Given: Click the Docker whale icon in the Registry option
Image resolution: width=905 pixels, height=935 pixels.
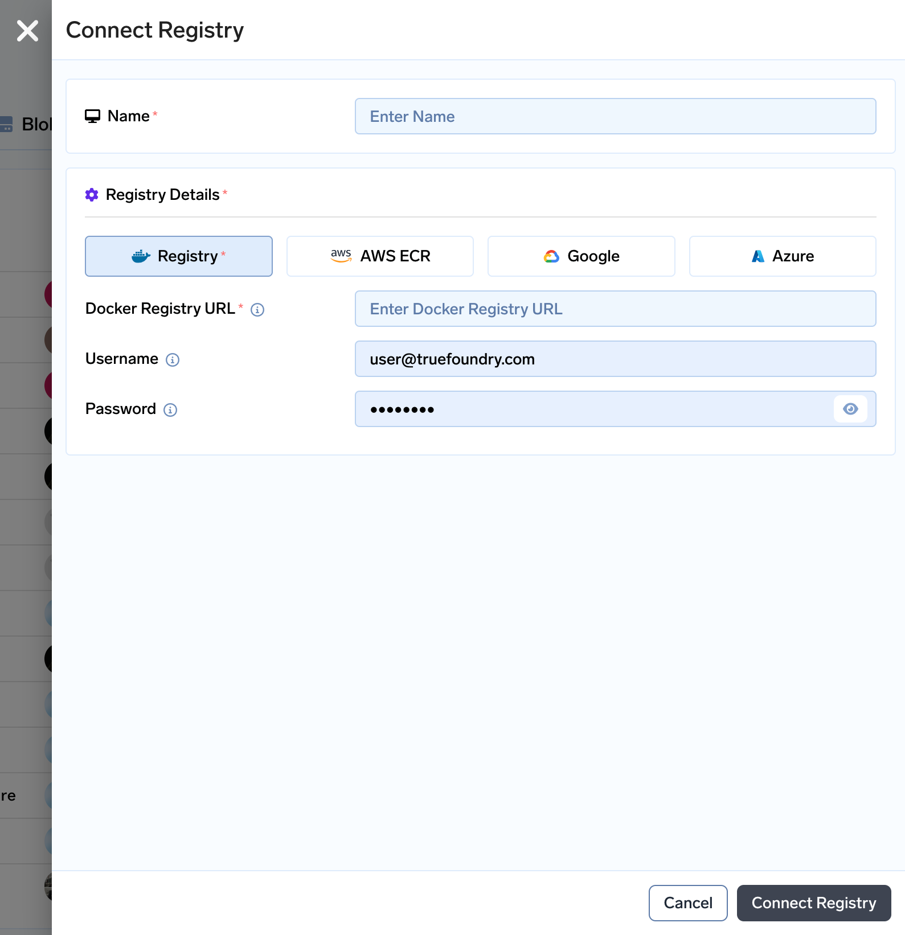Looking at the screenshot, I should click(x=141, y=256).
